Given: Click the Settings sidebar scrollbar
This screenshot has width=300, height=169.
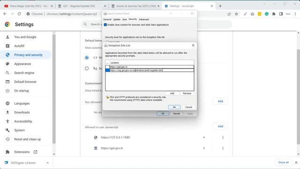Looking at the screenshot, I should tap(54, 88).
